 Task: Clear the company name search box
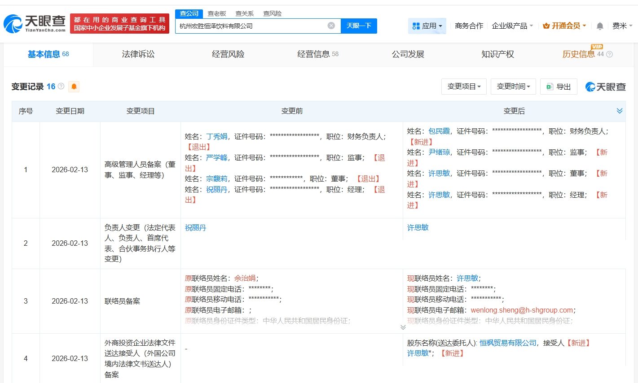coord(331,26)
